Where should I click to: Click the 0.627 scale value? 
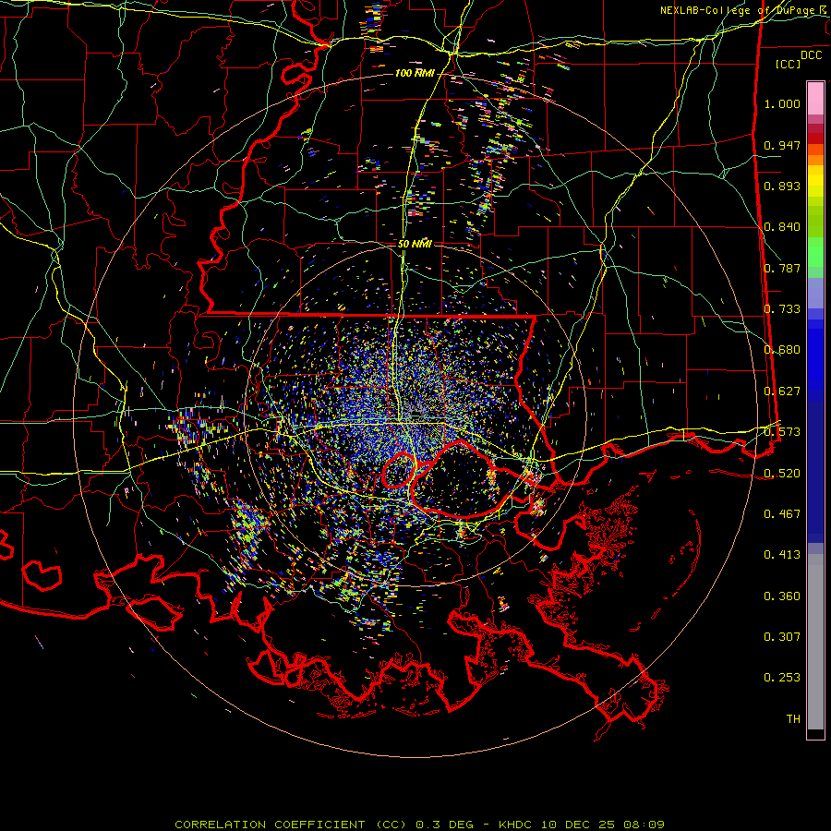[782, 391]
